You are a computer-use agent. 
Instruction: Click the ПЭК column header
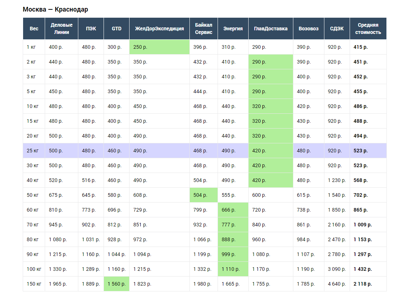[x=91, y=29]
